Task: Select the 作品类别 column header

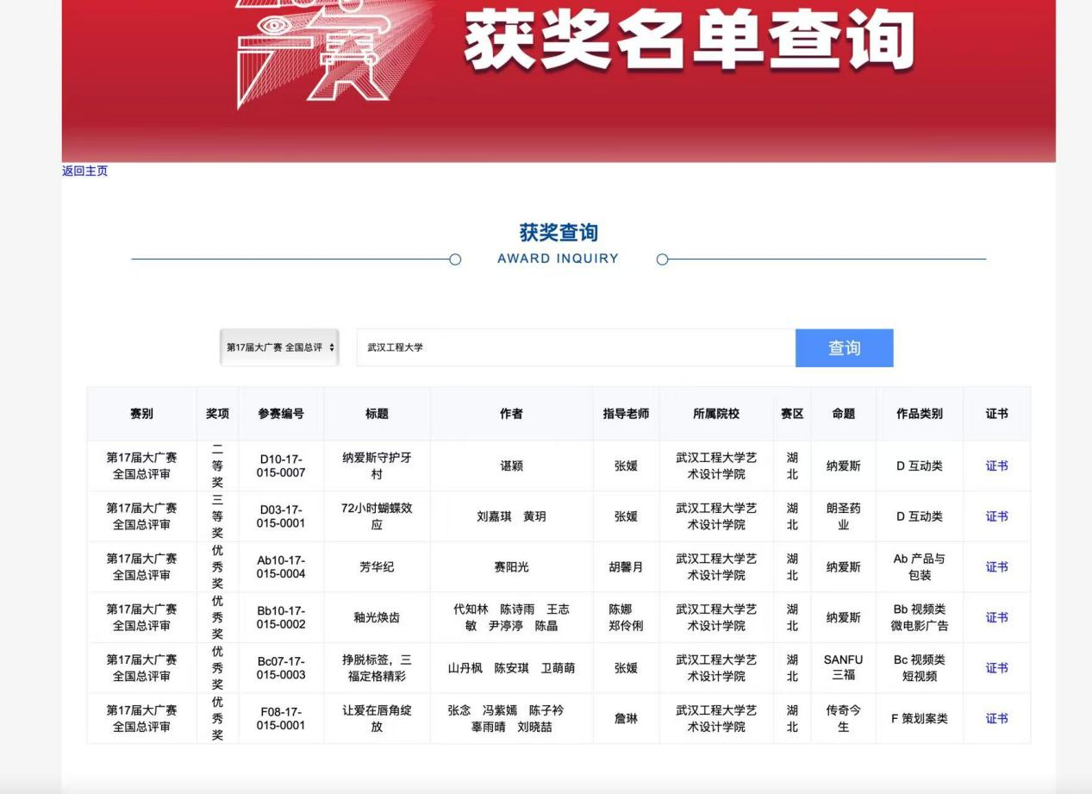Action: coord(919,414)
